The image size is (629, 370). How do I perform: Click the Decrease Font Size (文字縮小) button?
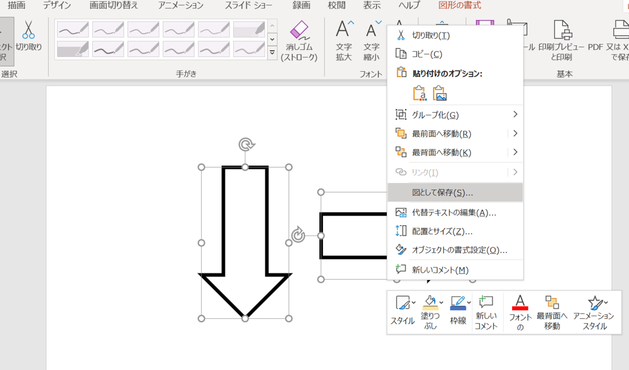point(372,41)
